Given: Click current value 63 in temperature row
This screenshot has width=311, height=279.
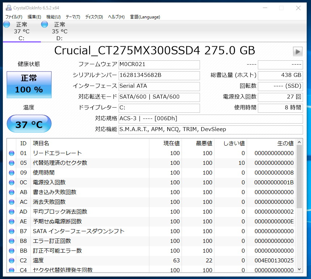Looking at the screenshot, I should tap(176, 260).
